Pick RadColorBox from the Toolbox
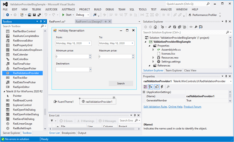Image resolution: width=234 pixels, height=142 pixels. click(21, 59)
